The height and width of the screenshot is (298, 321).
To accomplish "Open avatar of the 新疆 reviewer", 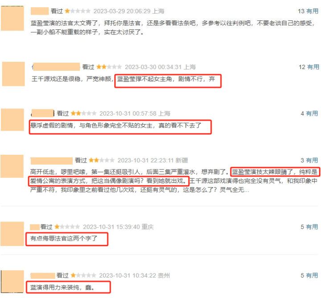I will (x=12, y=166).
